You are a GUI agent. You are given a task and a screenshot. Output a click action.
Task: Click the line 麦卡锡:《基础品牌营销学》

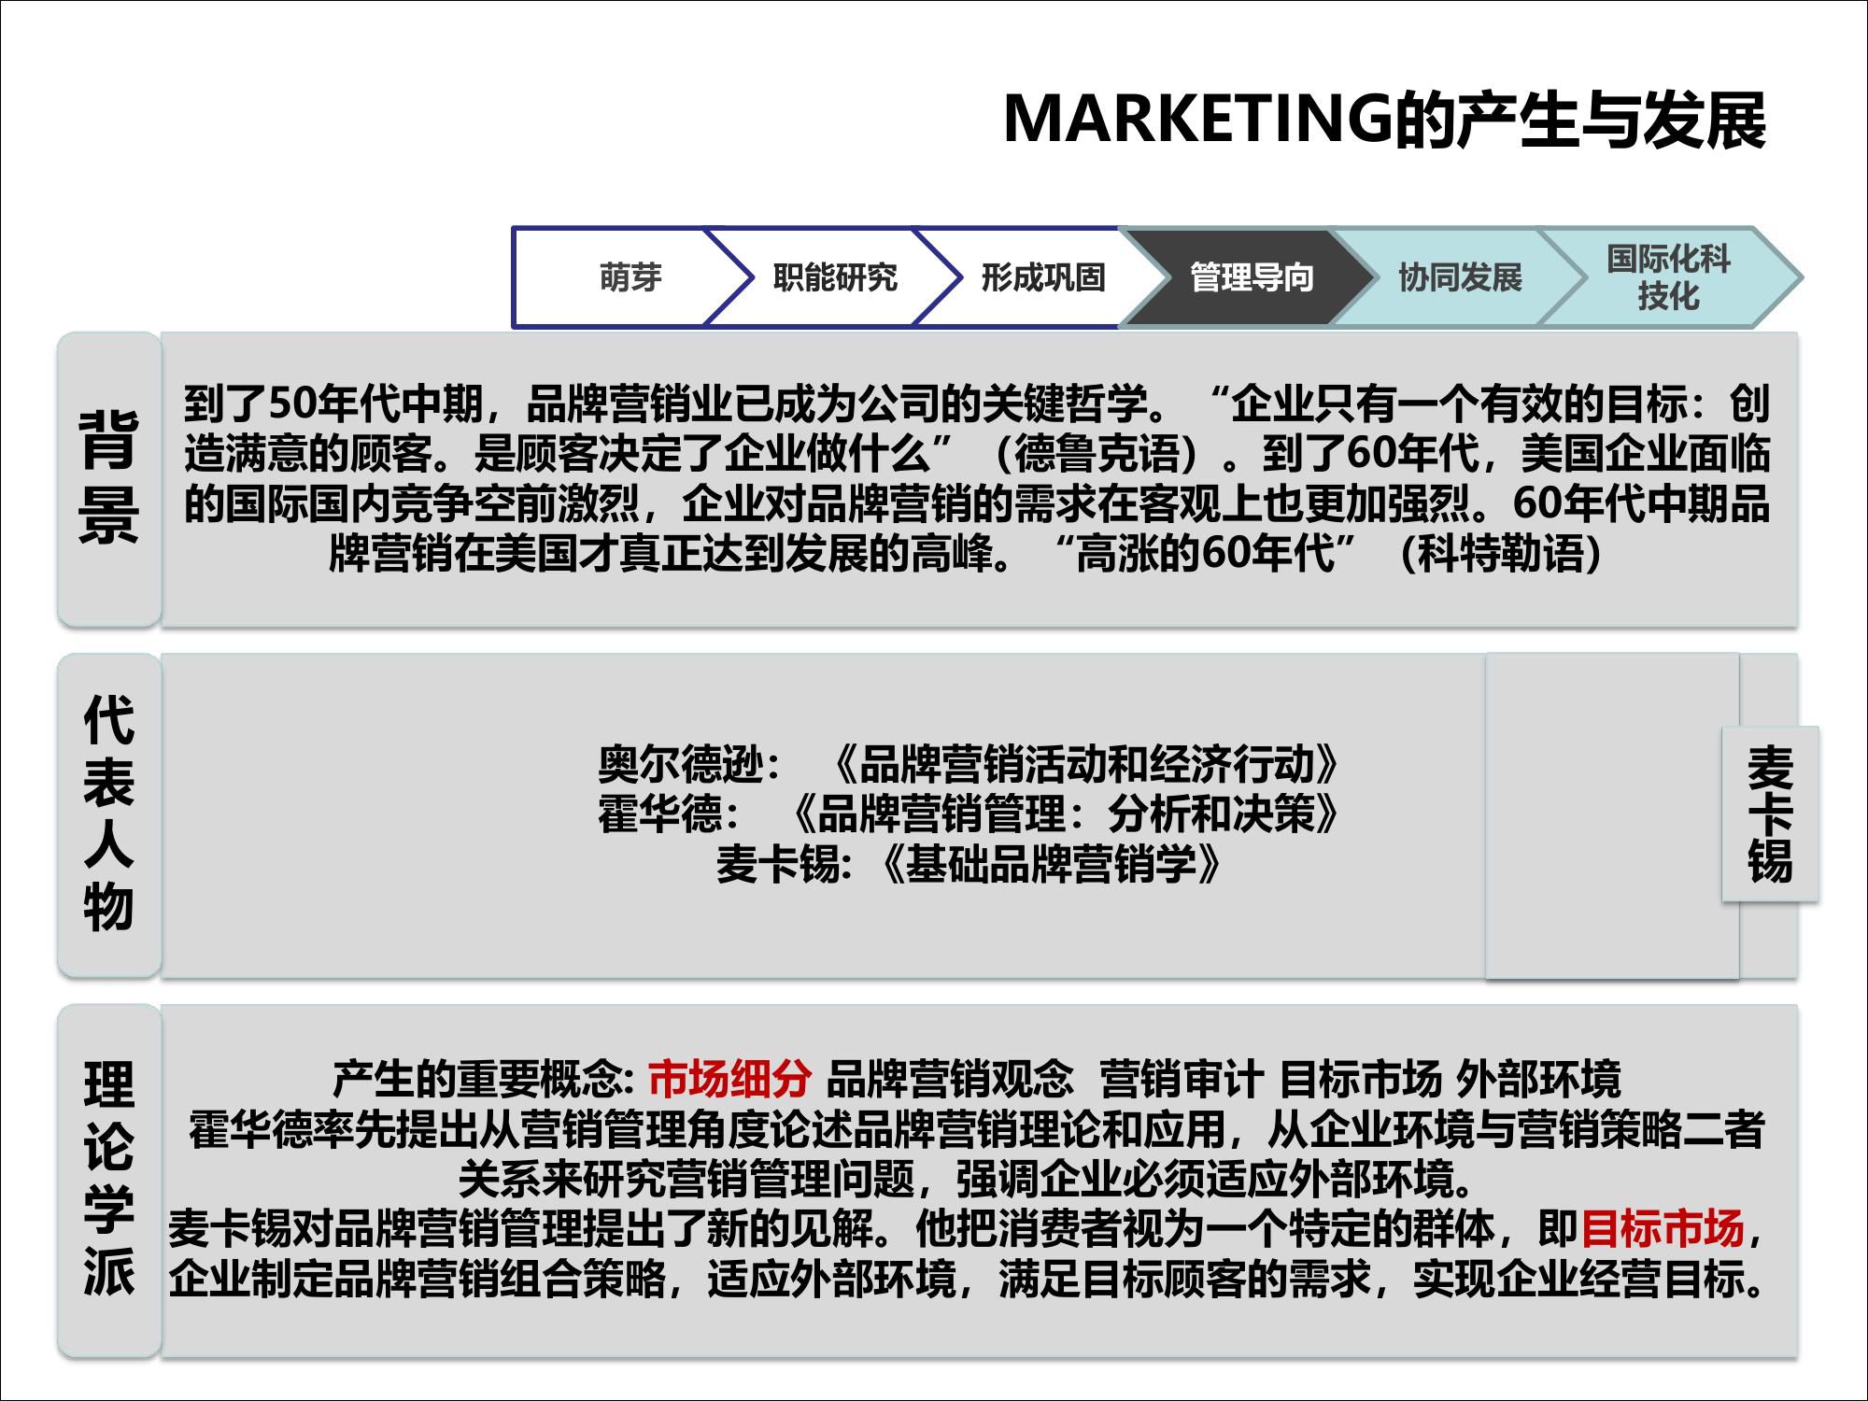point(969,864)
